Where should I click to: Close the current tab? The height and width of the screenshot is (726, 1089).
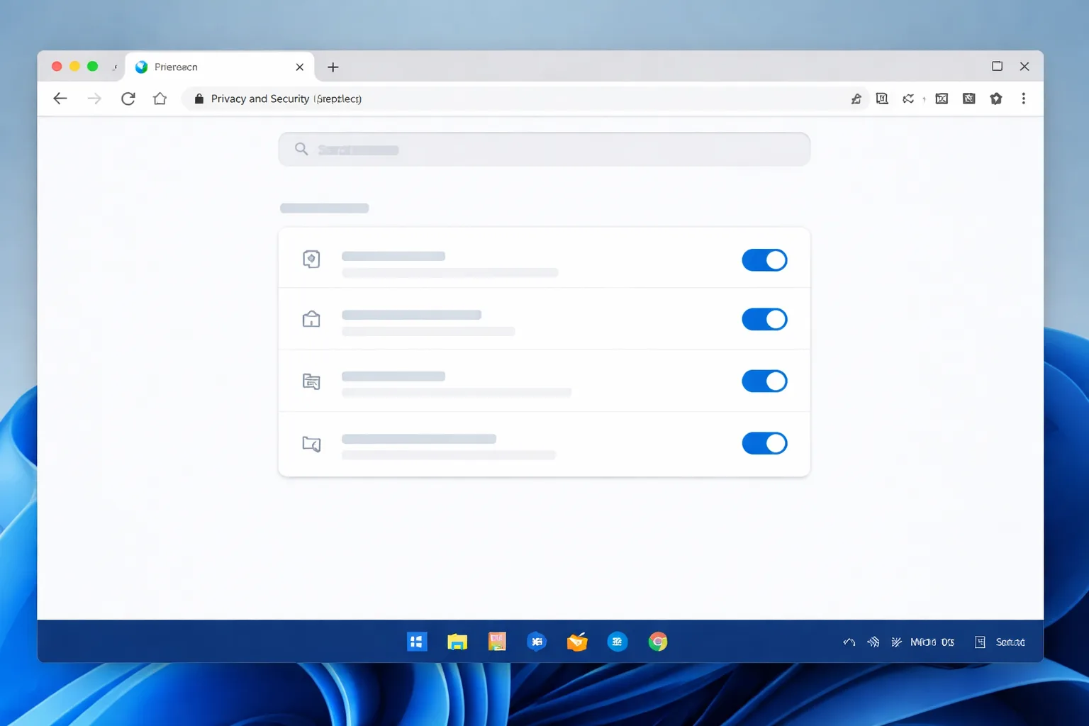(x=299, y=67)
